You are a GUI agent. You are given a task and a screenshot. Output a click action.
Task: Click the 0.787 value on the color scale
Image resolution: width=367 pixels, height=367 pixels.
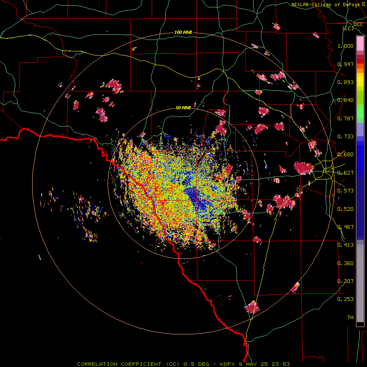coord(345,118)
